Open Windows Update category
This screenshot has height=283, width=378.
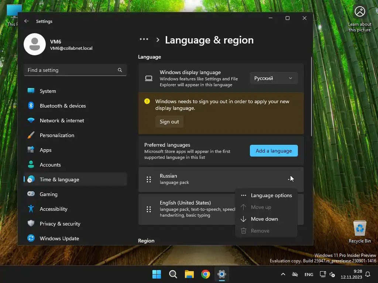click(75, 238)
